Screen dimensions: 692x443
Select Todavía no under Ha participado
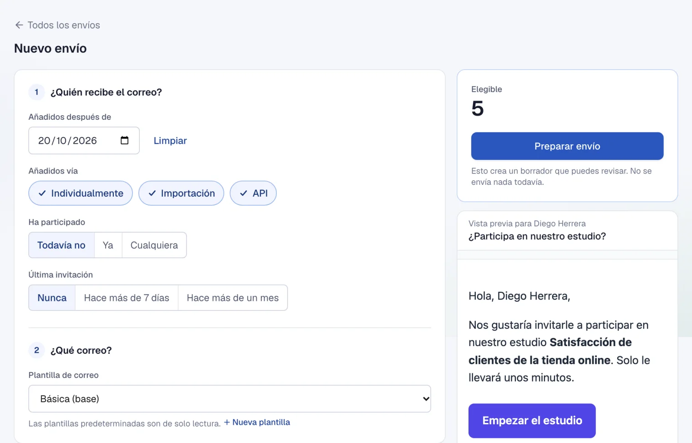(x=61, y=245)
